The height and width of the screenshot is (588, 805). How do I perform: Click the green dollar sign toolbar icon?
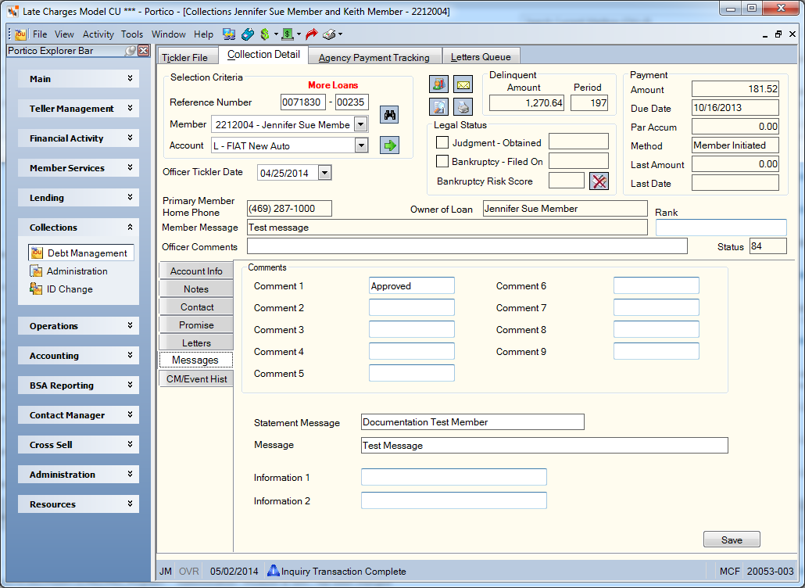click(x=265, y=34)
